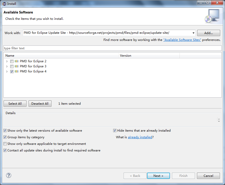Toggle Contact all update sites checkbox

click(x=5, y=150)
